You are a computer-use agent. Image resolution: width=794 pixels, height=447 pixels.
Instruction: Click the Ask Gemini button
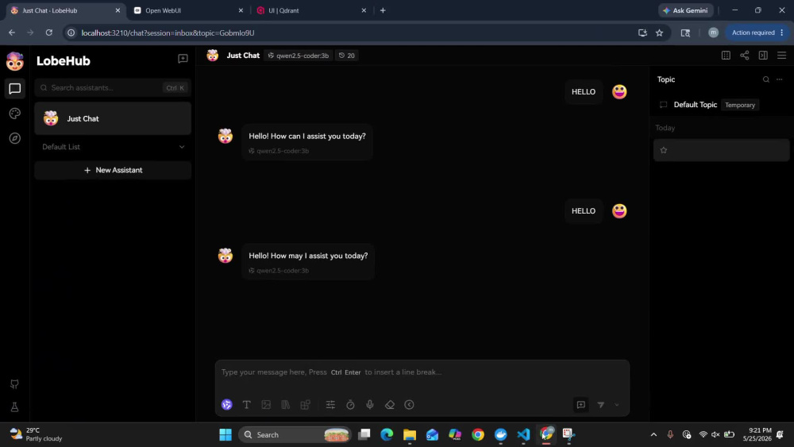tap(686, 10)
